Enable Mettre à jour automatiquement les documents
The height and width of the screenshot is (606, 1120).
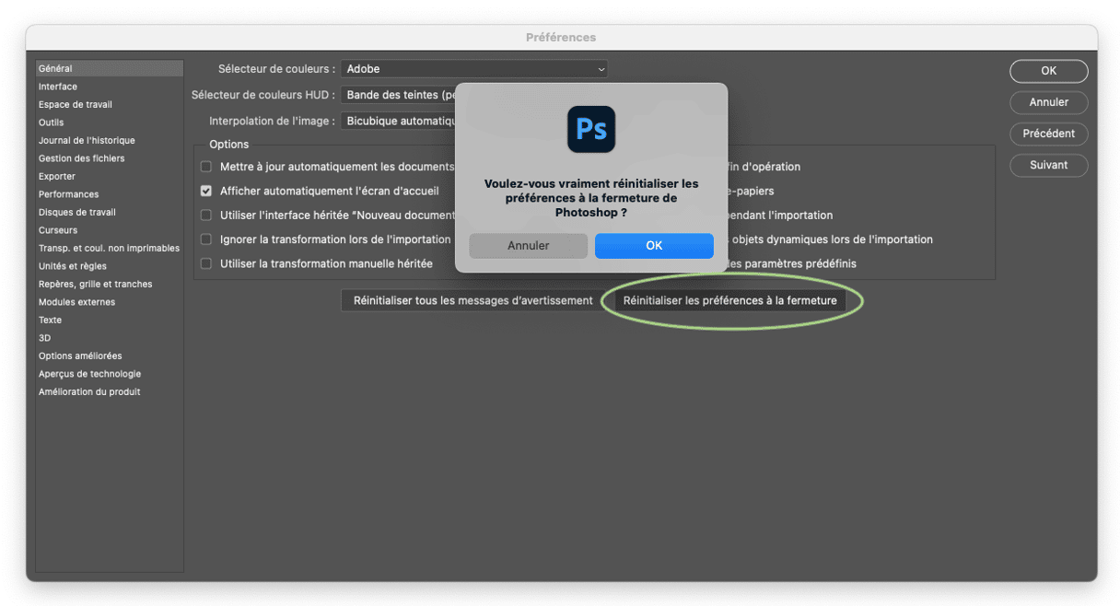pyautogui.click(x=206, y=167)
